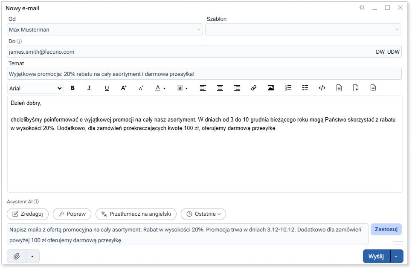Screen dimensions: 412x269
Task: Expand the Od sender dropdown
Action: 104,29
